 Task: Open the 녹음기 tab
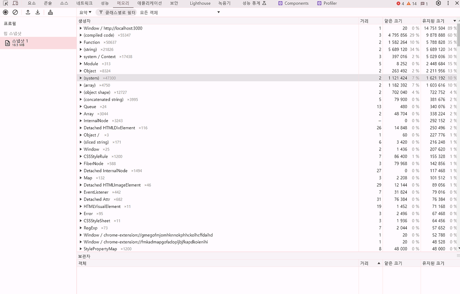pos(224,3)
